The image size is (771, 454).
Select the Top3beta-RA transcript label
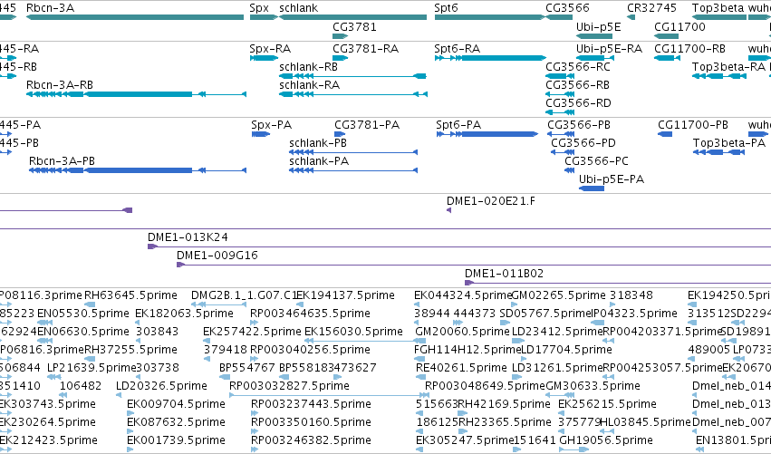coord(728,67)
